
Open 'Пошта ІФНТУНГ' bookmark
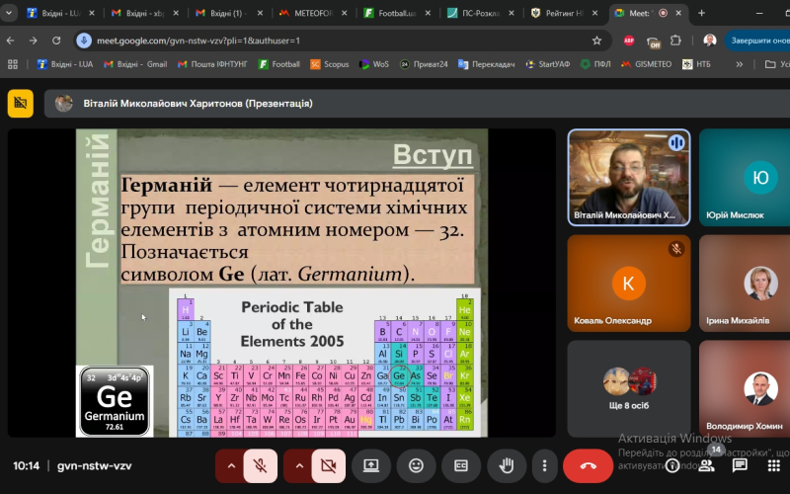tap(212, 64)
